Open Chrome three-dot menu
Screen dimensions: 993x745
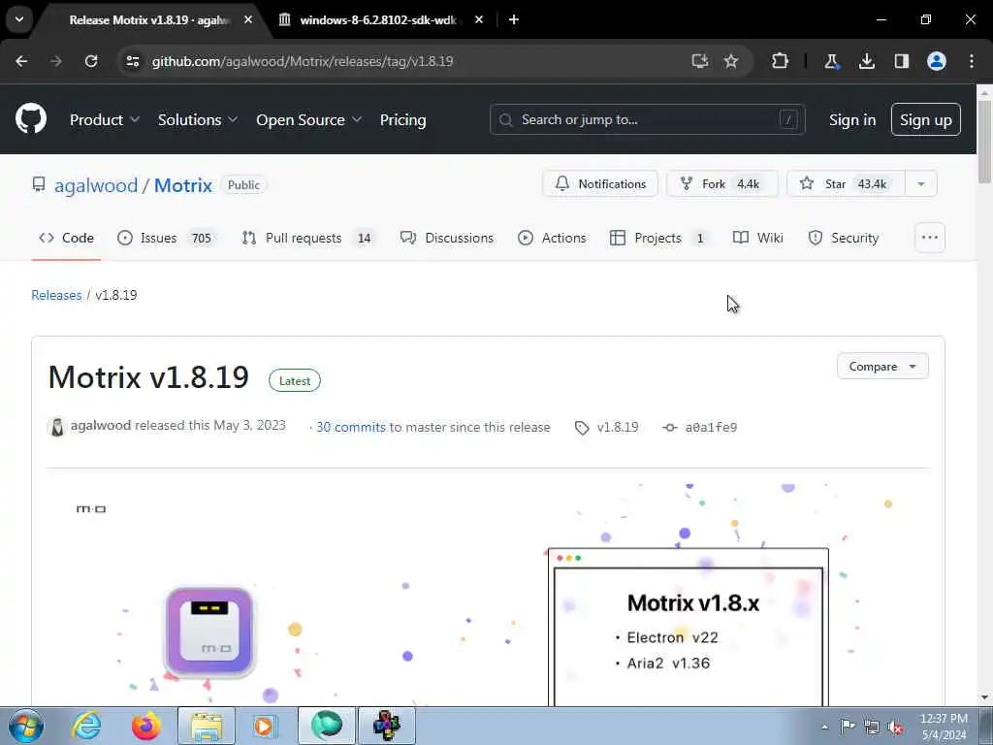[x=972, y=61]
